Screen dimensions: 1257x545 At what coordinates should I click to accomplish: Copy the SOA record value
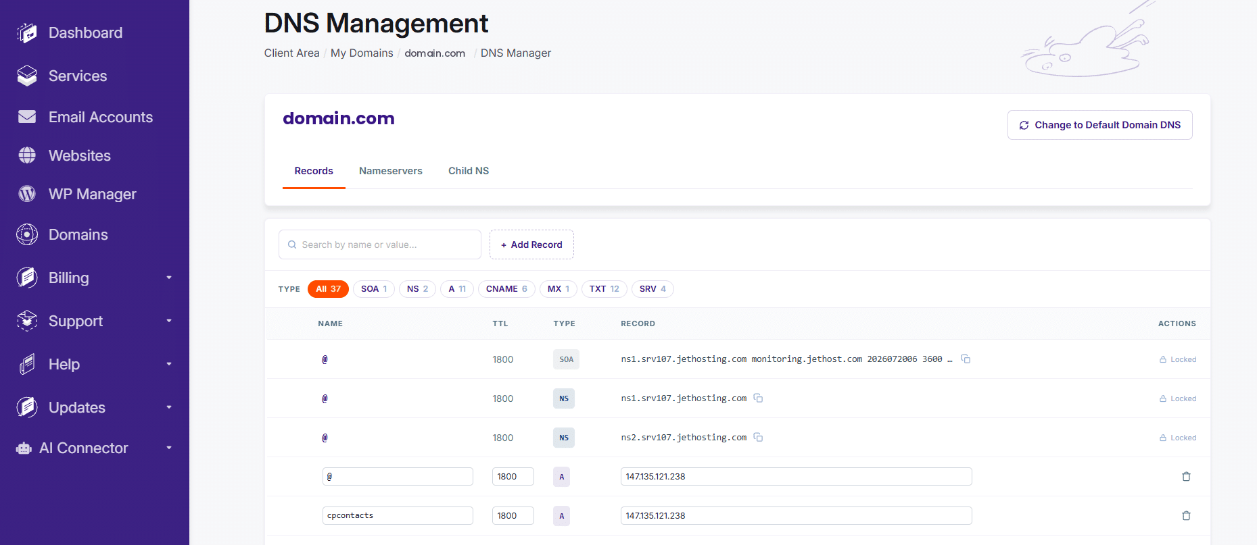coord(966,359)
